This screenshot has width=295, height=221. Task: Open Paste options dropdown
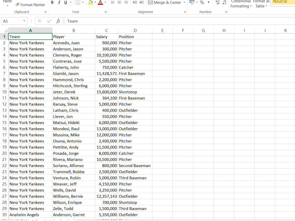tap(7, 6)
